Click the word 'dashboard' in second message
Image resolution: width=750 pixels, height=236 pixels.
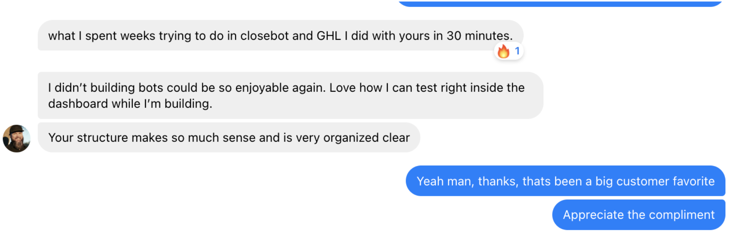point(78,104)
